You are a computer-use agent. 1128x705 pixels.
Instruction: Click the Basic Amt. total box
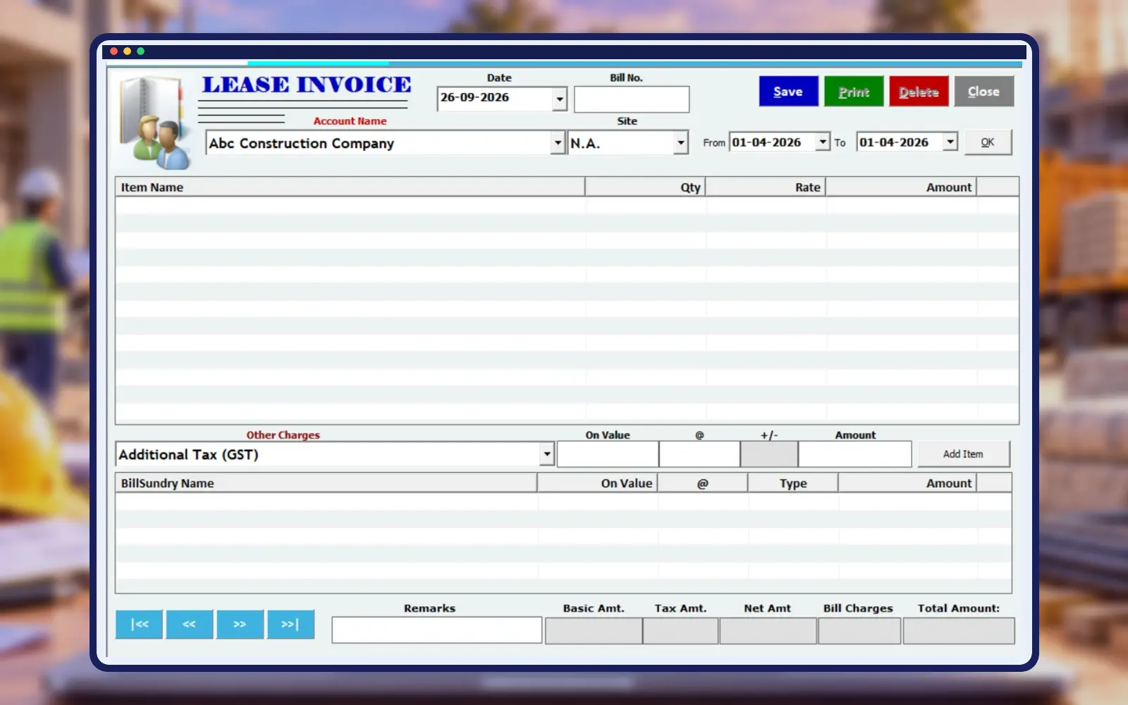tap(594, 631)
